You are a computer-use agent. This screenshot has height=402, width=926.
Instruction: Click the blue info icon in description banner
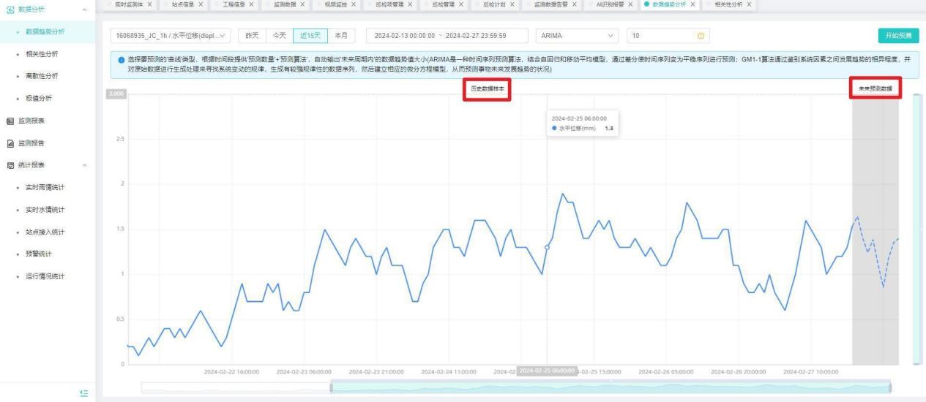(121, 58)
